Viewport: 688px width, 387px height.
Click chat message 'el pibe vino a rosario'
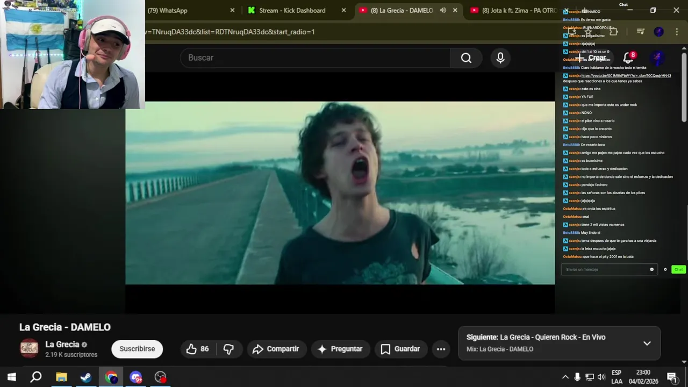[598, 121]
